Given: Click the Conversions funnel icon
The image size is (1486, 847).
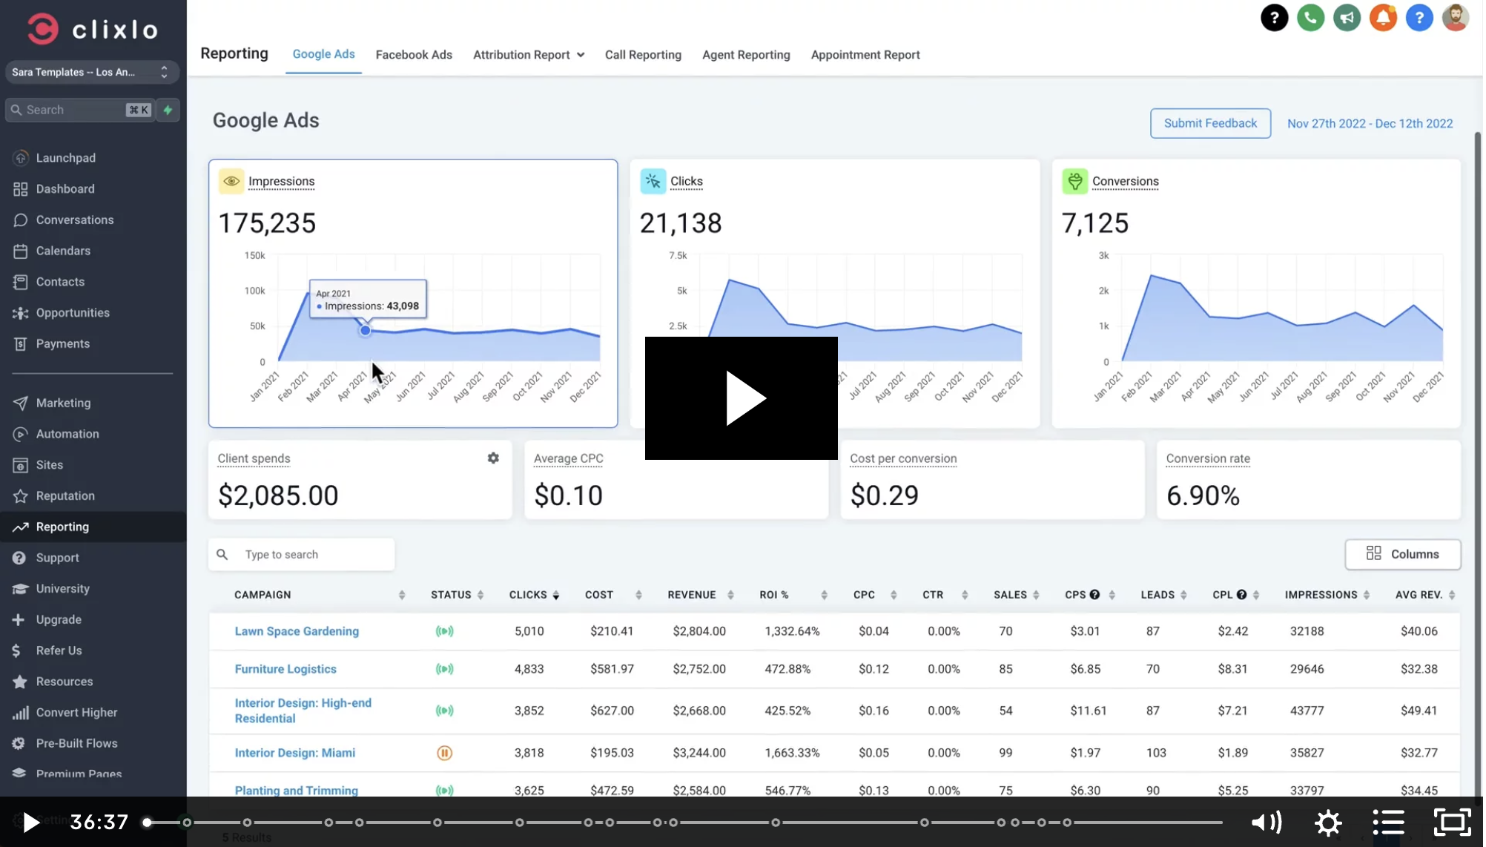Looking at the screenshot, I should point(1077,182).
